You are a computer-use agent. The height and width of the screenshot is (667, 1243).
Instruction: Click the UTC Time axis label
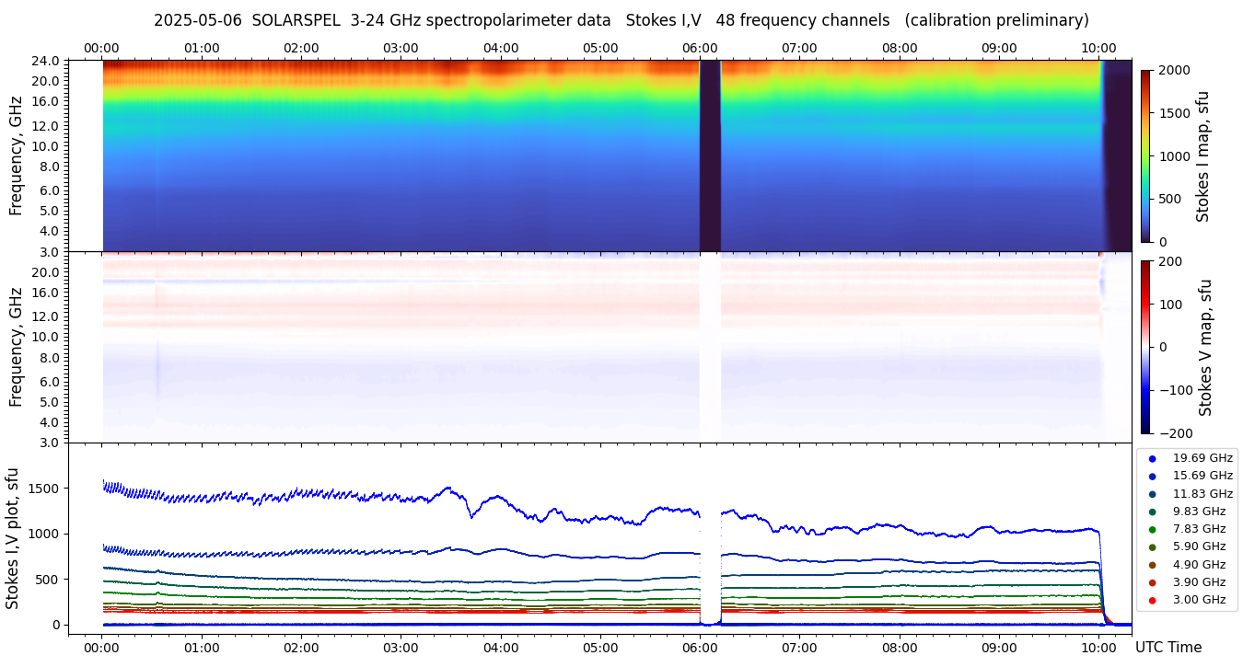click(x=1167, y=648)
